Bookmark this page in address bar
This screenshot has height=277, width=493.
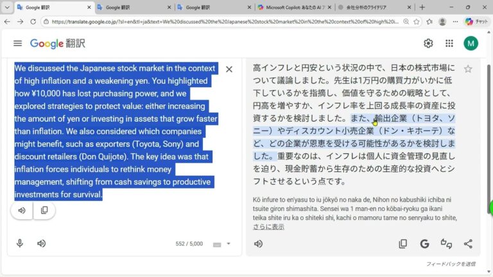[415, 21]
